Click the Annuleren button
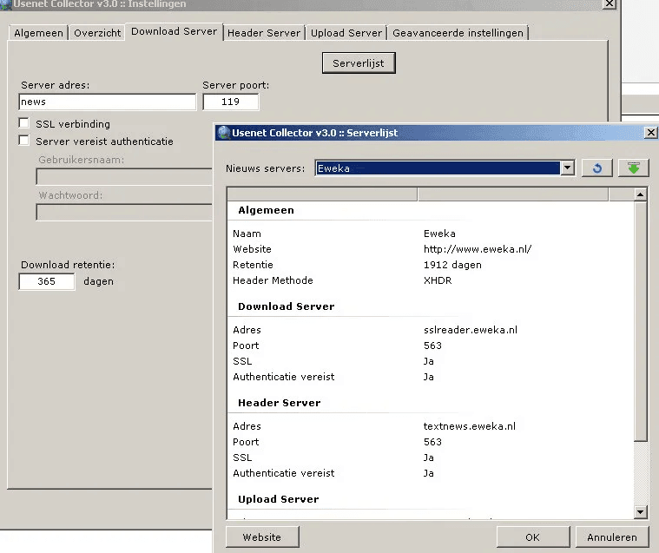The width and height of the screenshot is (659, 553). coord(612,537)
